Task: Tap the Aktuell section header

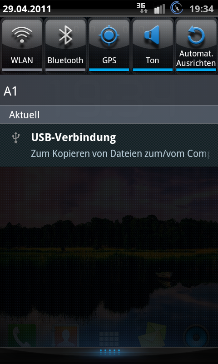Action: [109, 115]
